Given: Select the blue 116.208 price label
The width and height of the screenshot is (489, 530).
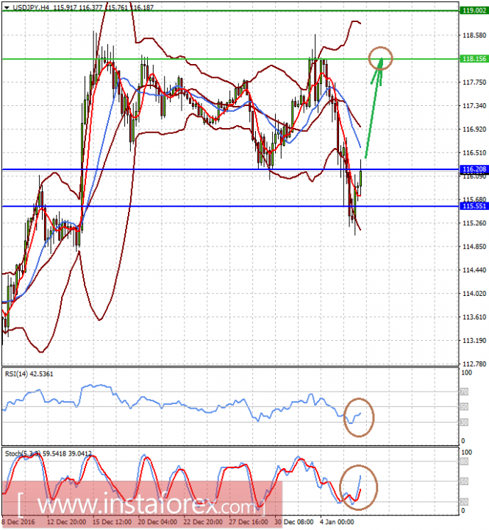Looking at the screenshot, I should (472, 169).
